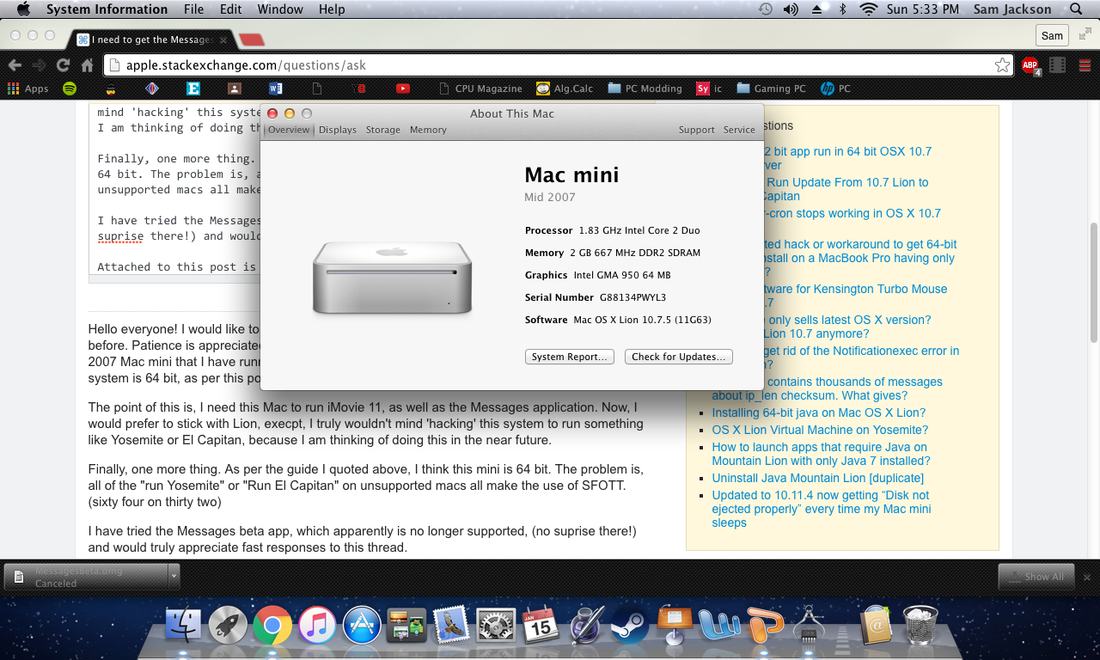This screenshot has height=660, width=1100.
Task: Open the Service link in About This Mac
Action: point(739,130)
